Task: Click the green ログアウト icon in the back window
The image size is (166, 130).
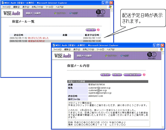Action: click(55, 13)
